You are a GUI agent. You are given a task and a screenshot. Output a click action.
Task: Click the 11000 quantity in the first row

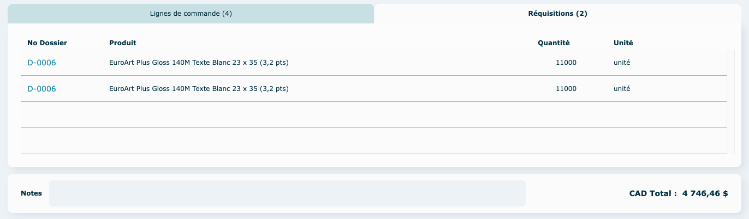click(x=566, y=63)
